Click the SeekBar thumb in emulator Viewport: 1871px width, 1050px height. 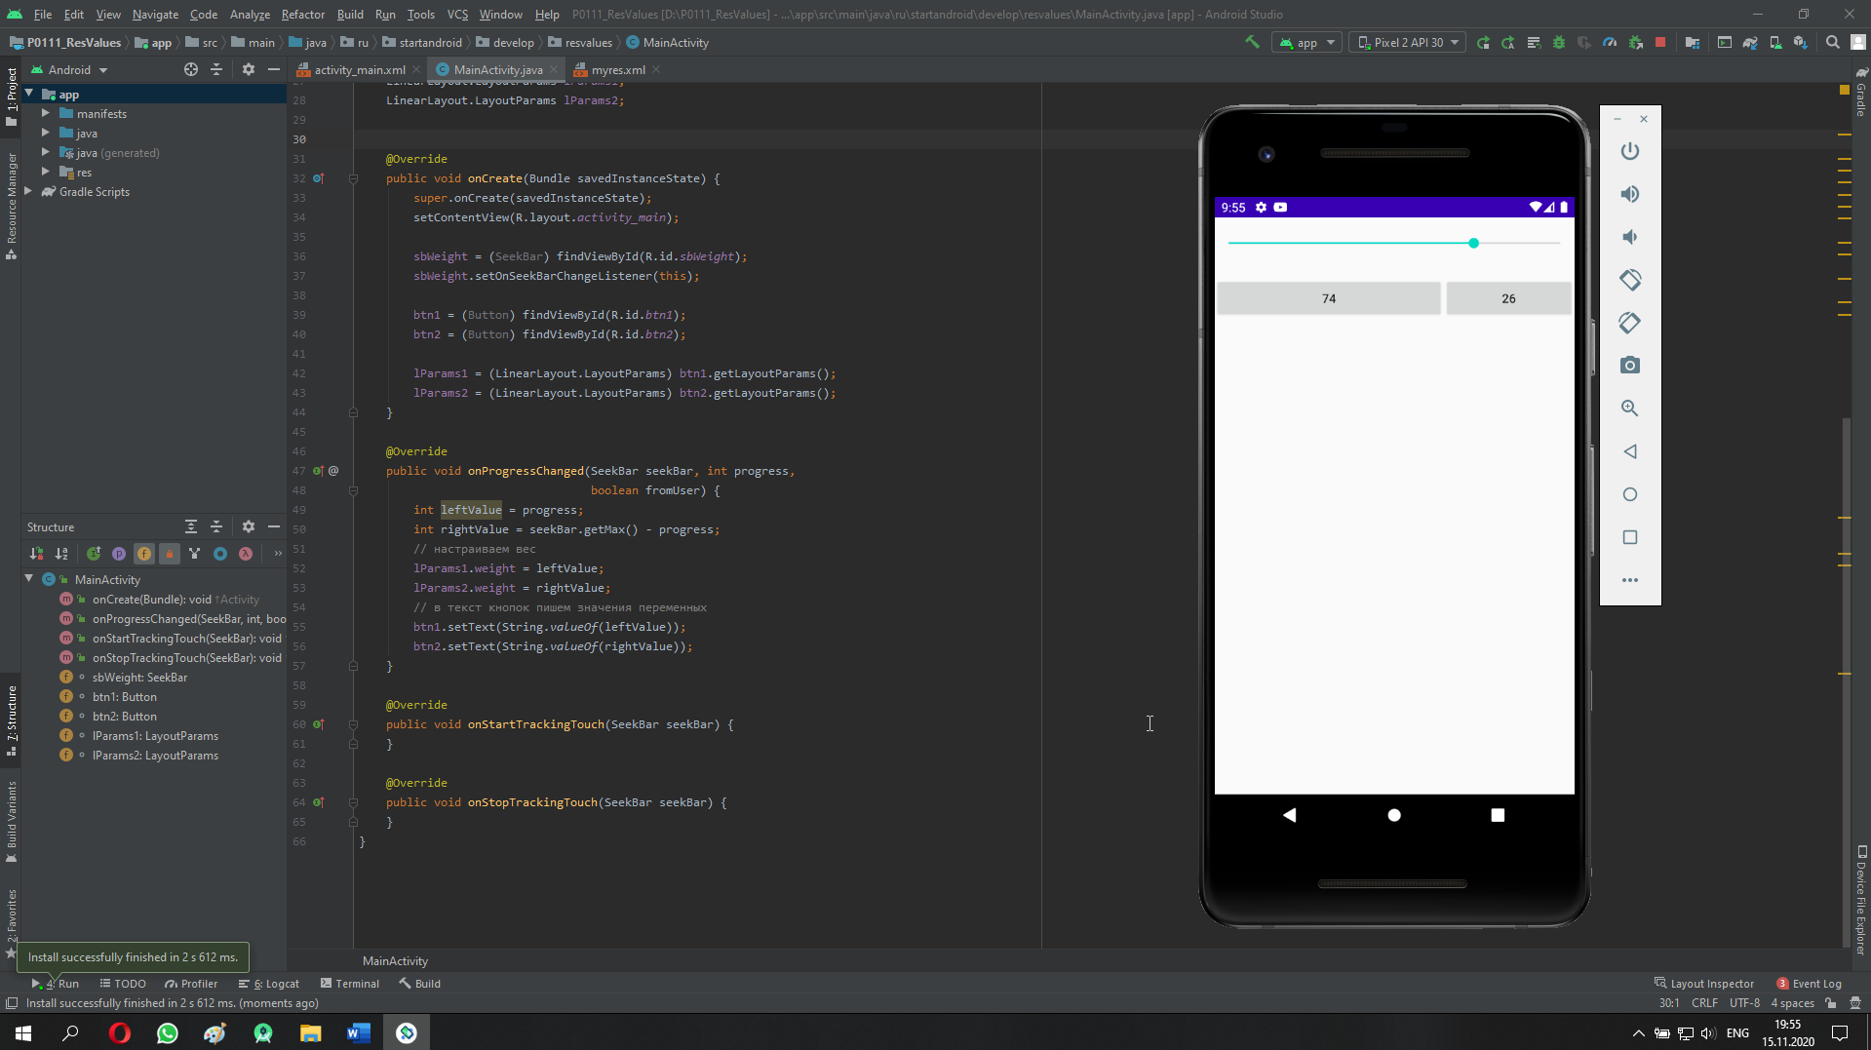click(1473, 243)
